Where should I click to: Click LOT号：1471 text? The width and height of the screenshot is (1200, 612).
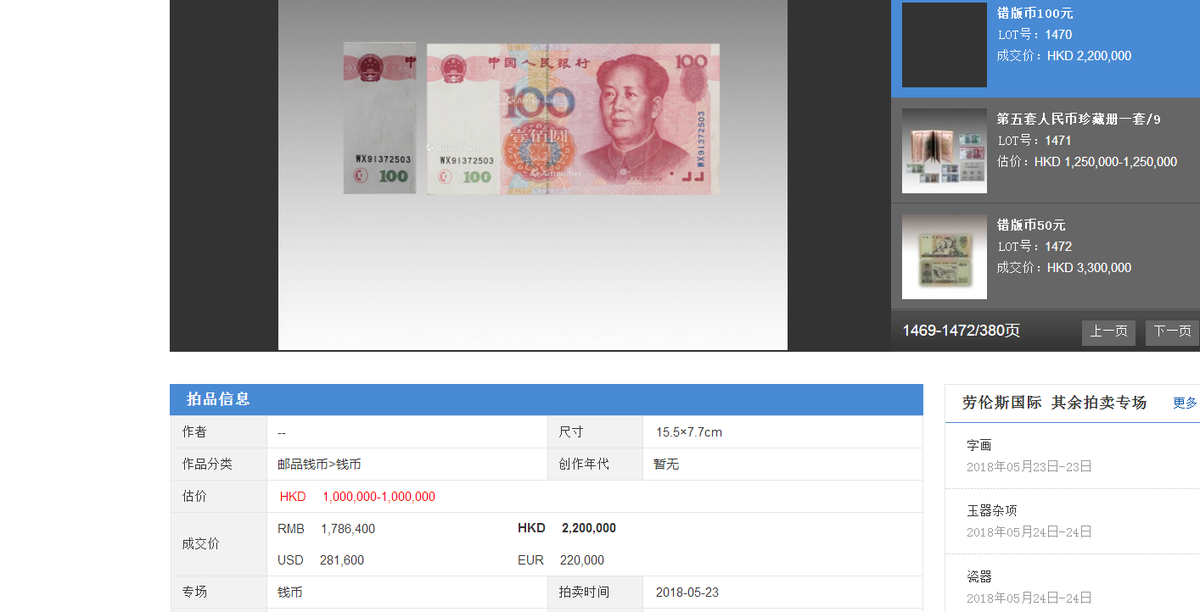[x=1035, y=141]
